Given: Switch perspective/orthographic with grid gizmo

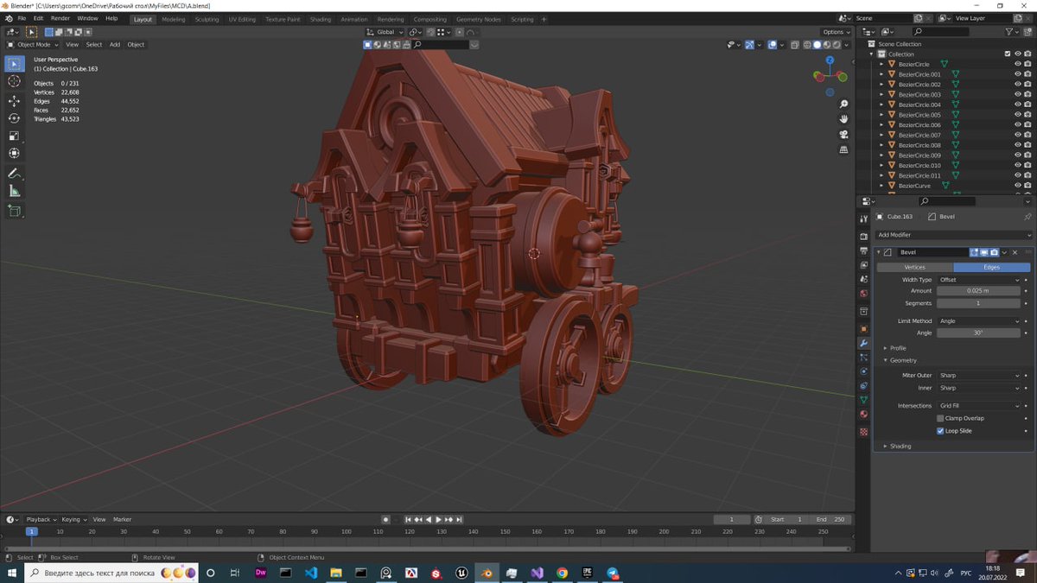Looking at the screenshot, I should pos(843,149).
